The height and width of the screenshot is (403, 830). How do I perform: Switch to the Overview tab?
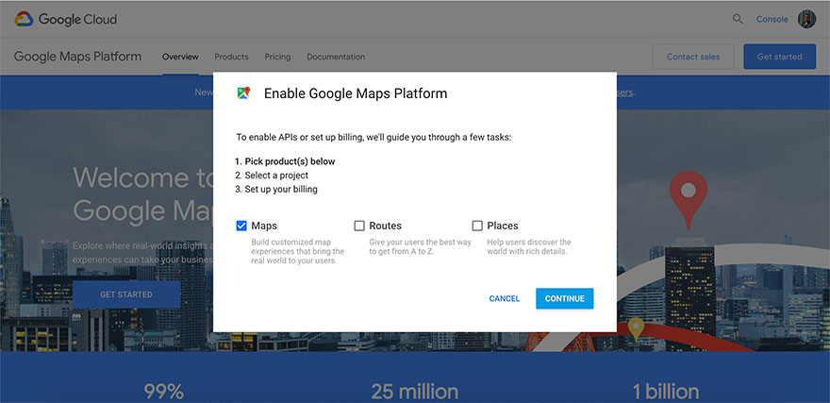pos(180,57)
